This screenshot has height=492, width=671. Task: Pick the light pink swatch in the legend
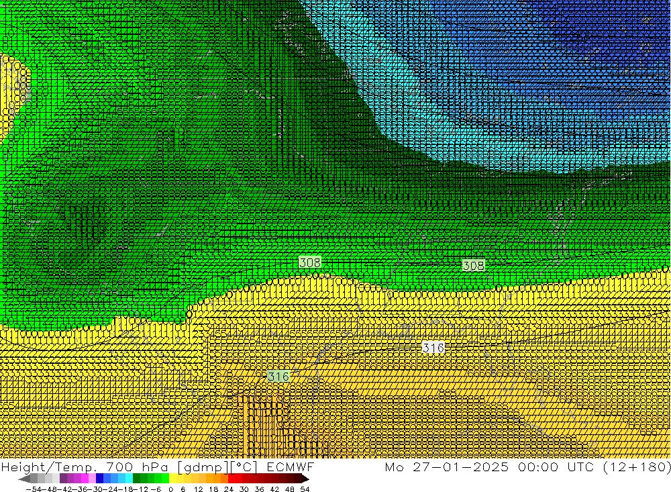coord(93,479)
